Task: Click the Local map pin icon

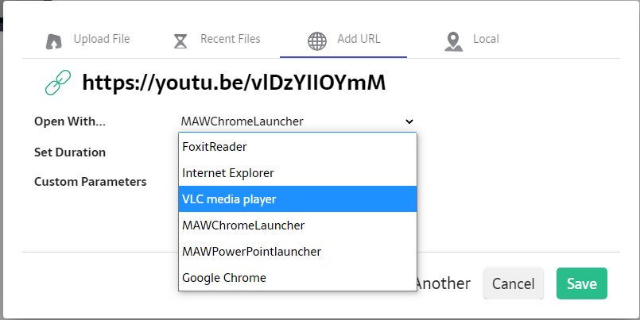Action: pos(454,40)
